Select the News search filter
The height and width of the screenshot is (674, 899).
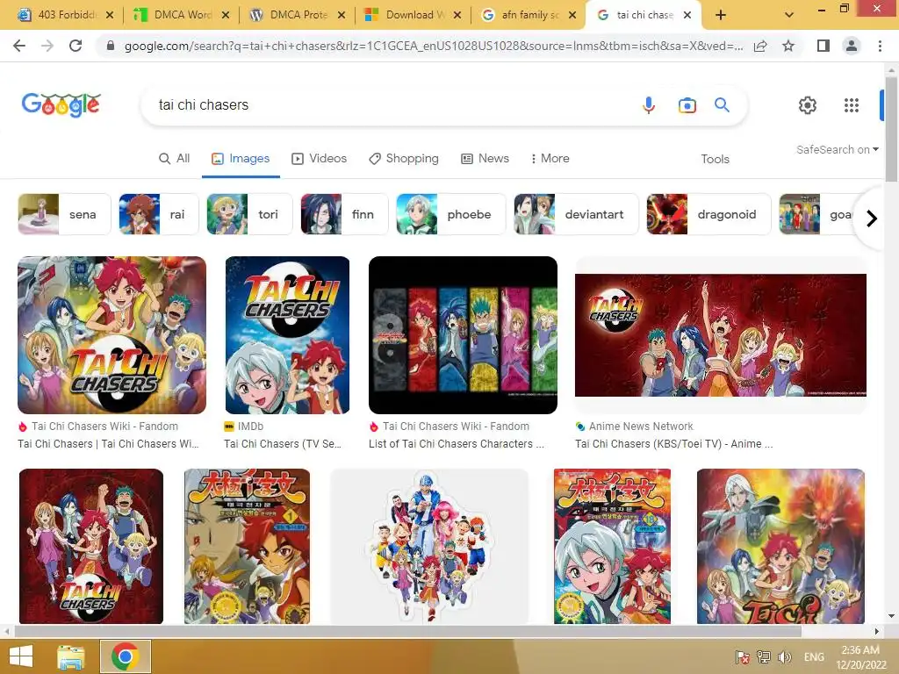click(485, 159)
